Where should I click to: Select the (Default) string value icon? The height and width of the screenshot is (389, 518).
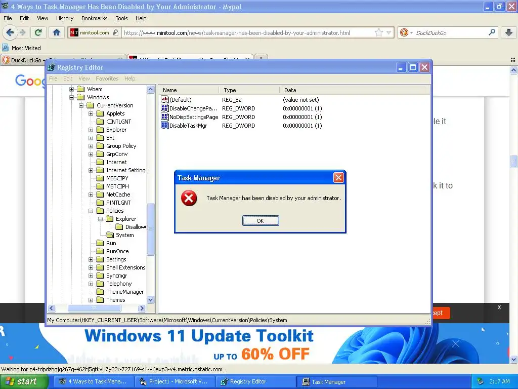click(x=164, y=99)
